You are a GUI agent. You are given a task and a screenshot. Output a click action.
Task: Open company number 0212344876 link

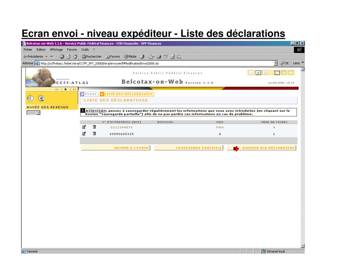[122, 127]
